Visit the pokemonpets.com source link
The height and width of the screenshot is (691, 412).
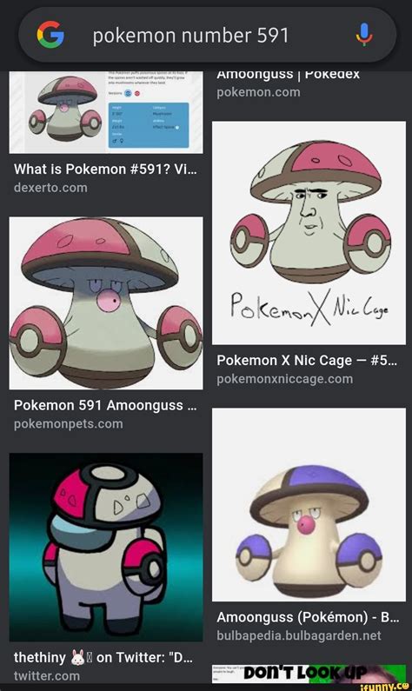69,424
